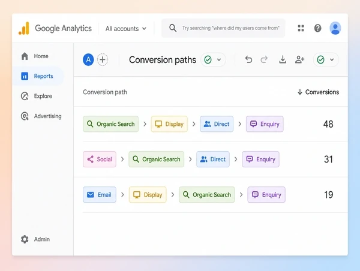Open the help question mark icon
The image size is (360, 271).
point(317,28)
